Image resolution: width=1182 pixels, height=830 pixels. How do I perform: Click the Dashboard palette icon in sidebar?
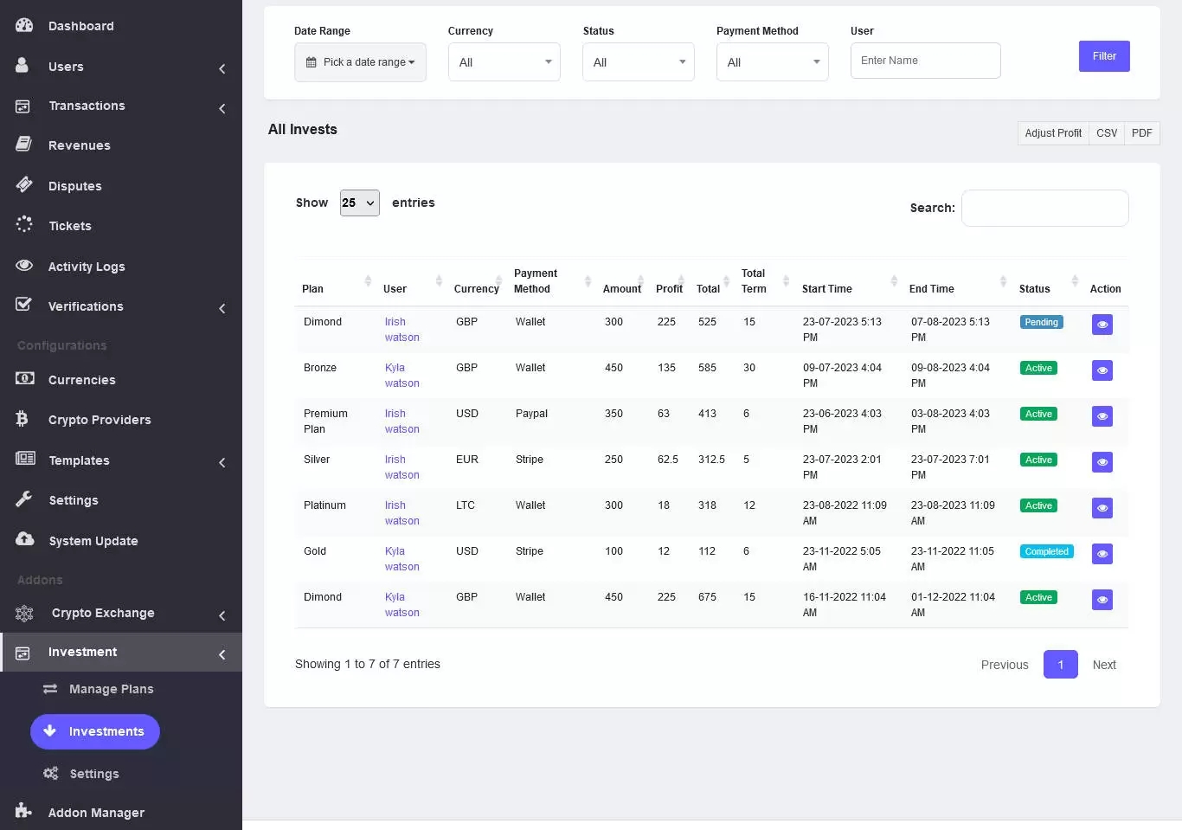tap(24, 25)
